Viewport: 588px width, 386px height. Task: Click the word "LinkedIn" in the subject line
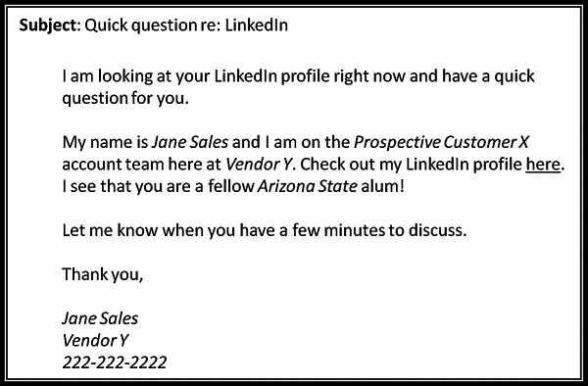[257, 25]
